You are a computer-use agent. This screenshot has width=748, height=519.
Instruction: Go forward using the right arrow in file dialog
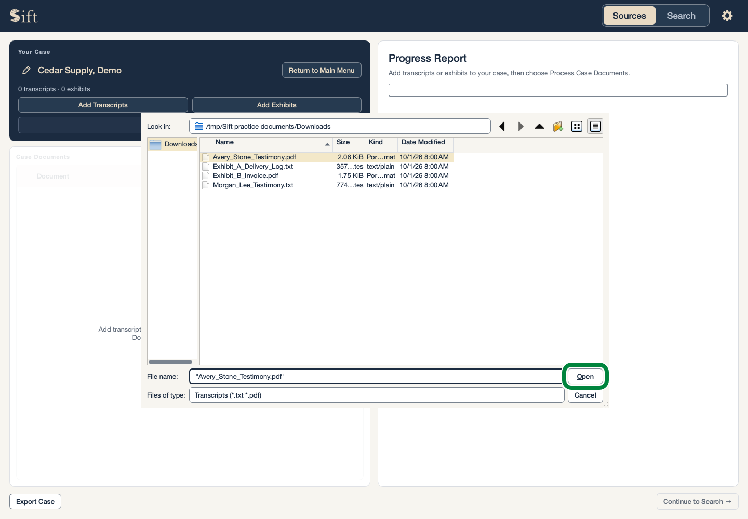click(x=520, y=126)
